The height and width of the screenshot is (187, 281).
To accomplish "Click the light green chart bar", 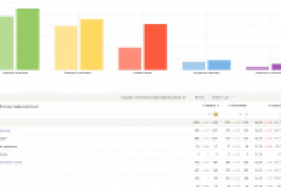I will coord(7,43).
